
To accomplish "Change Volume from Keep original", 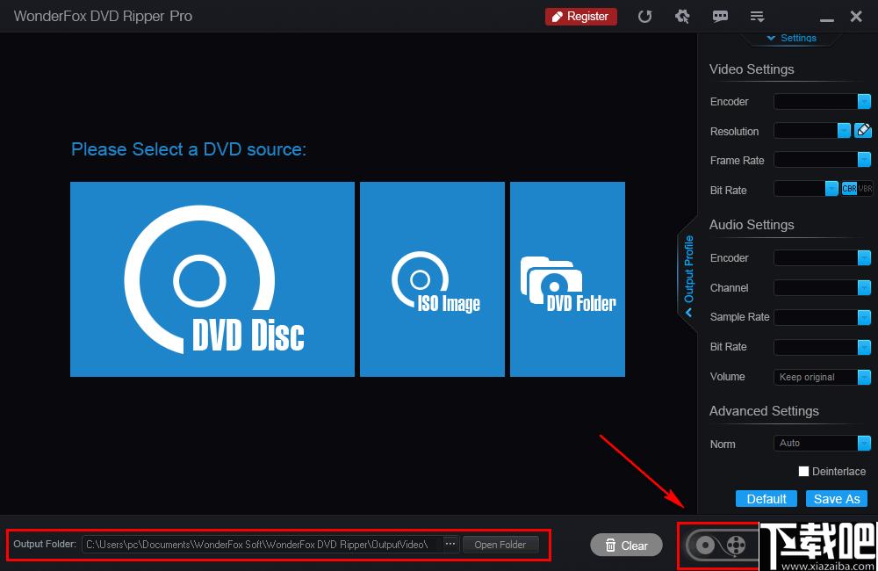I will coord(822,377).
